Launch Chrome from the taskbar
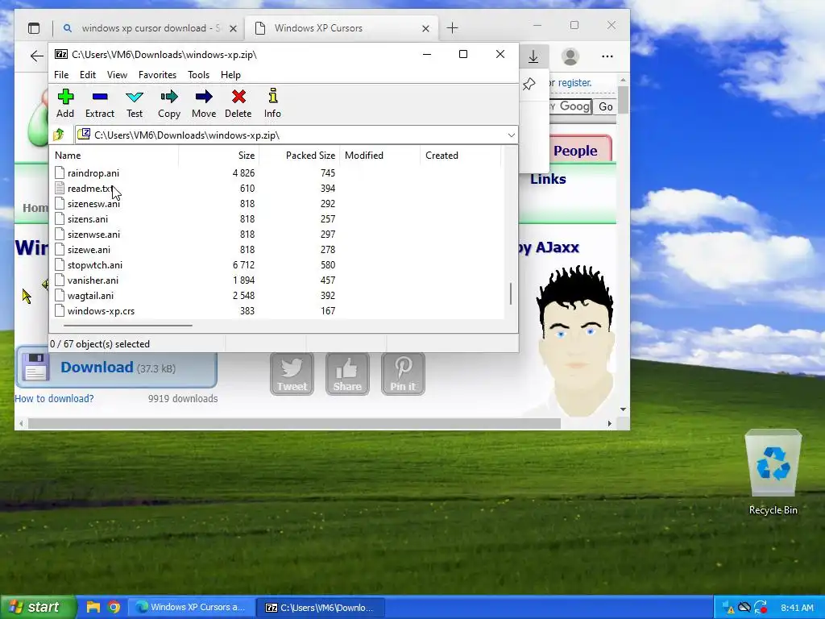Image resolution: width=825 pixels, height=619 pixels. pos(114,607)
